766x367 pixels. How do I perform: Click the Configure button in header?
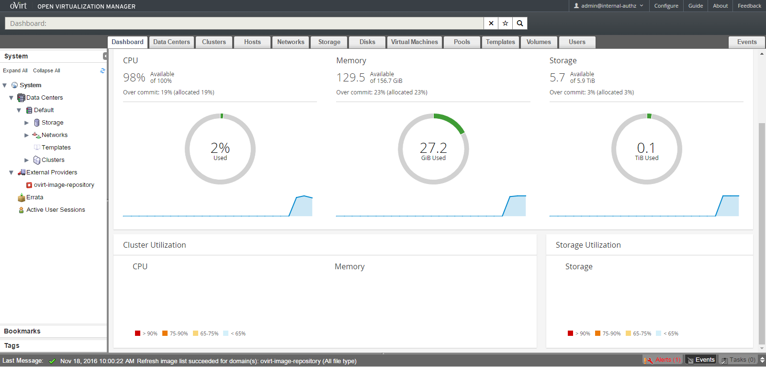tap(666, 6)
